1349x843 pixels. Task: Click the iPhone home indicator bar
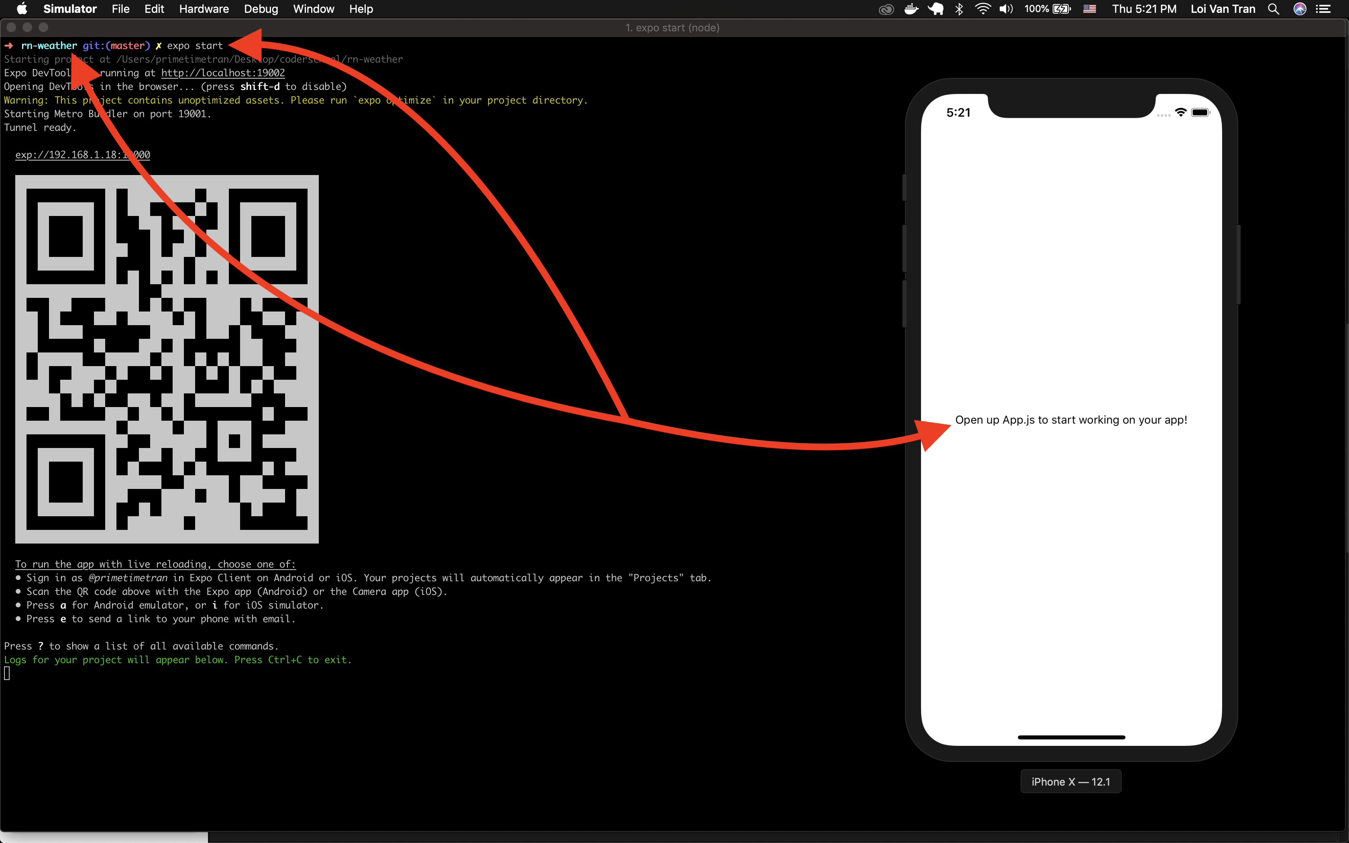[x=1072, y=737]
